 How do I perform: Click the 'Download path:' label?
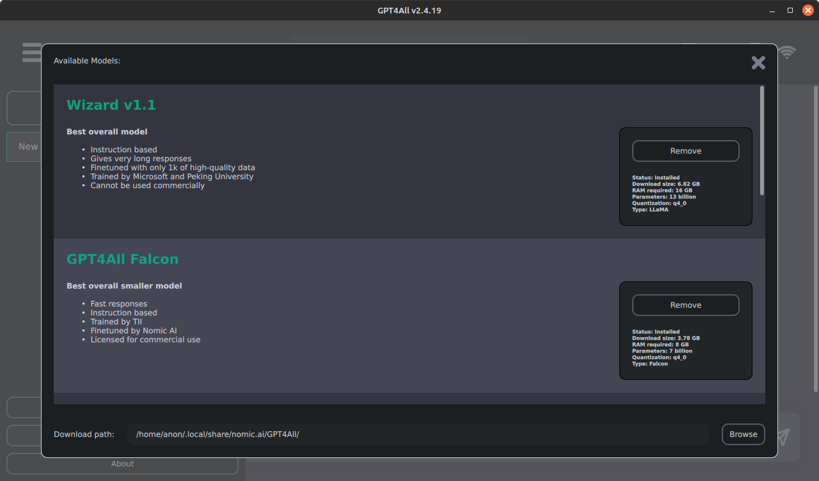coord(84,434)
